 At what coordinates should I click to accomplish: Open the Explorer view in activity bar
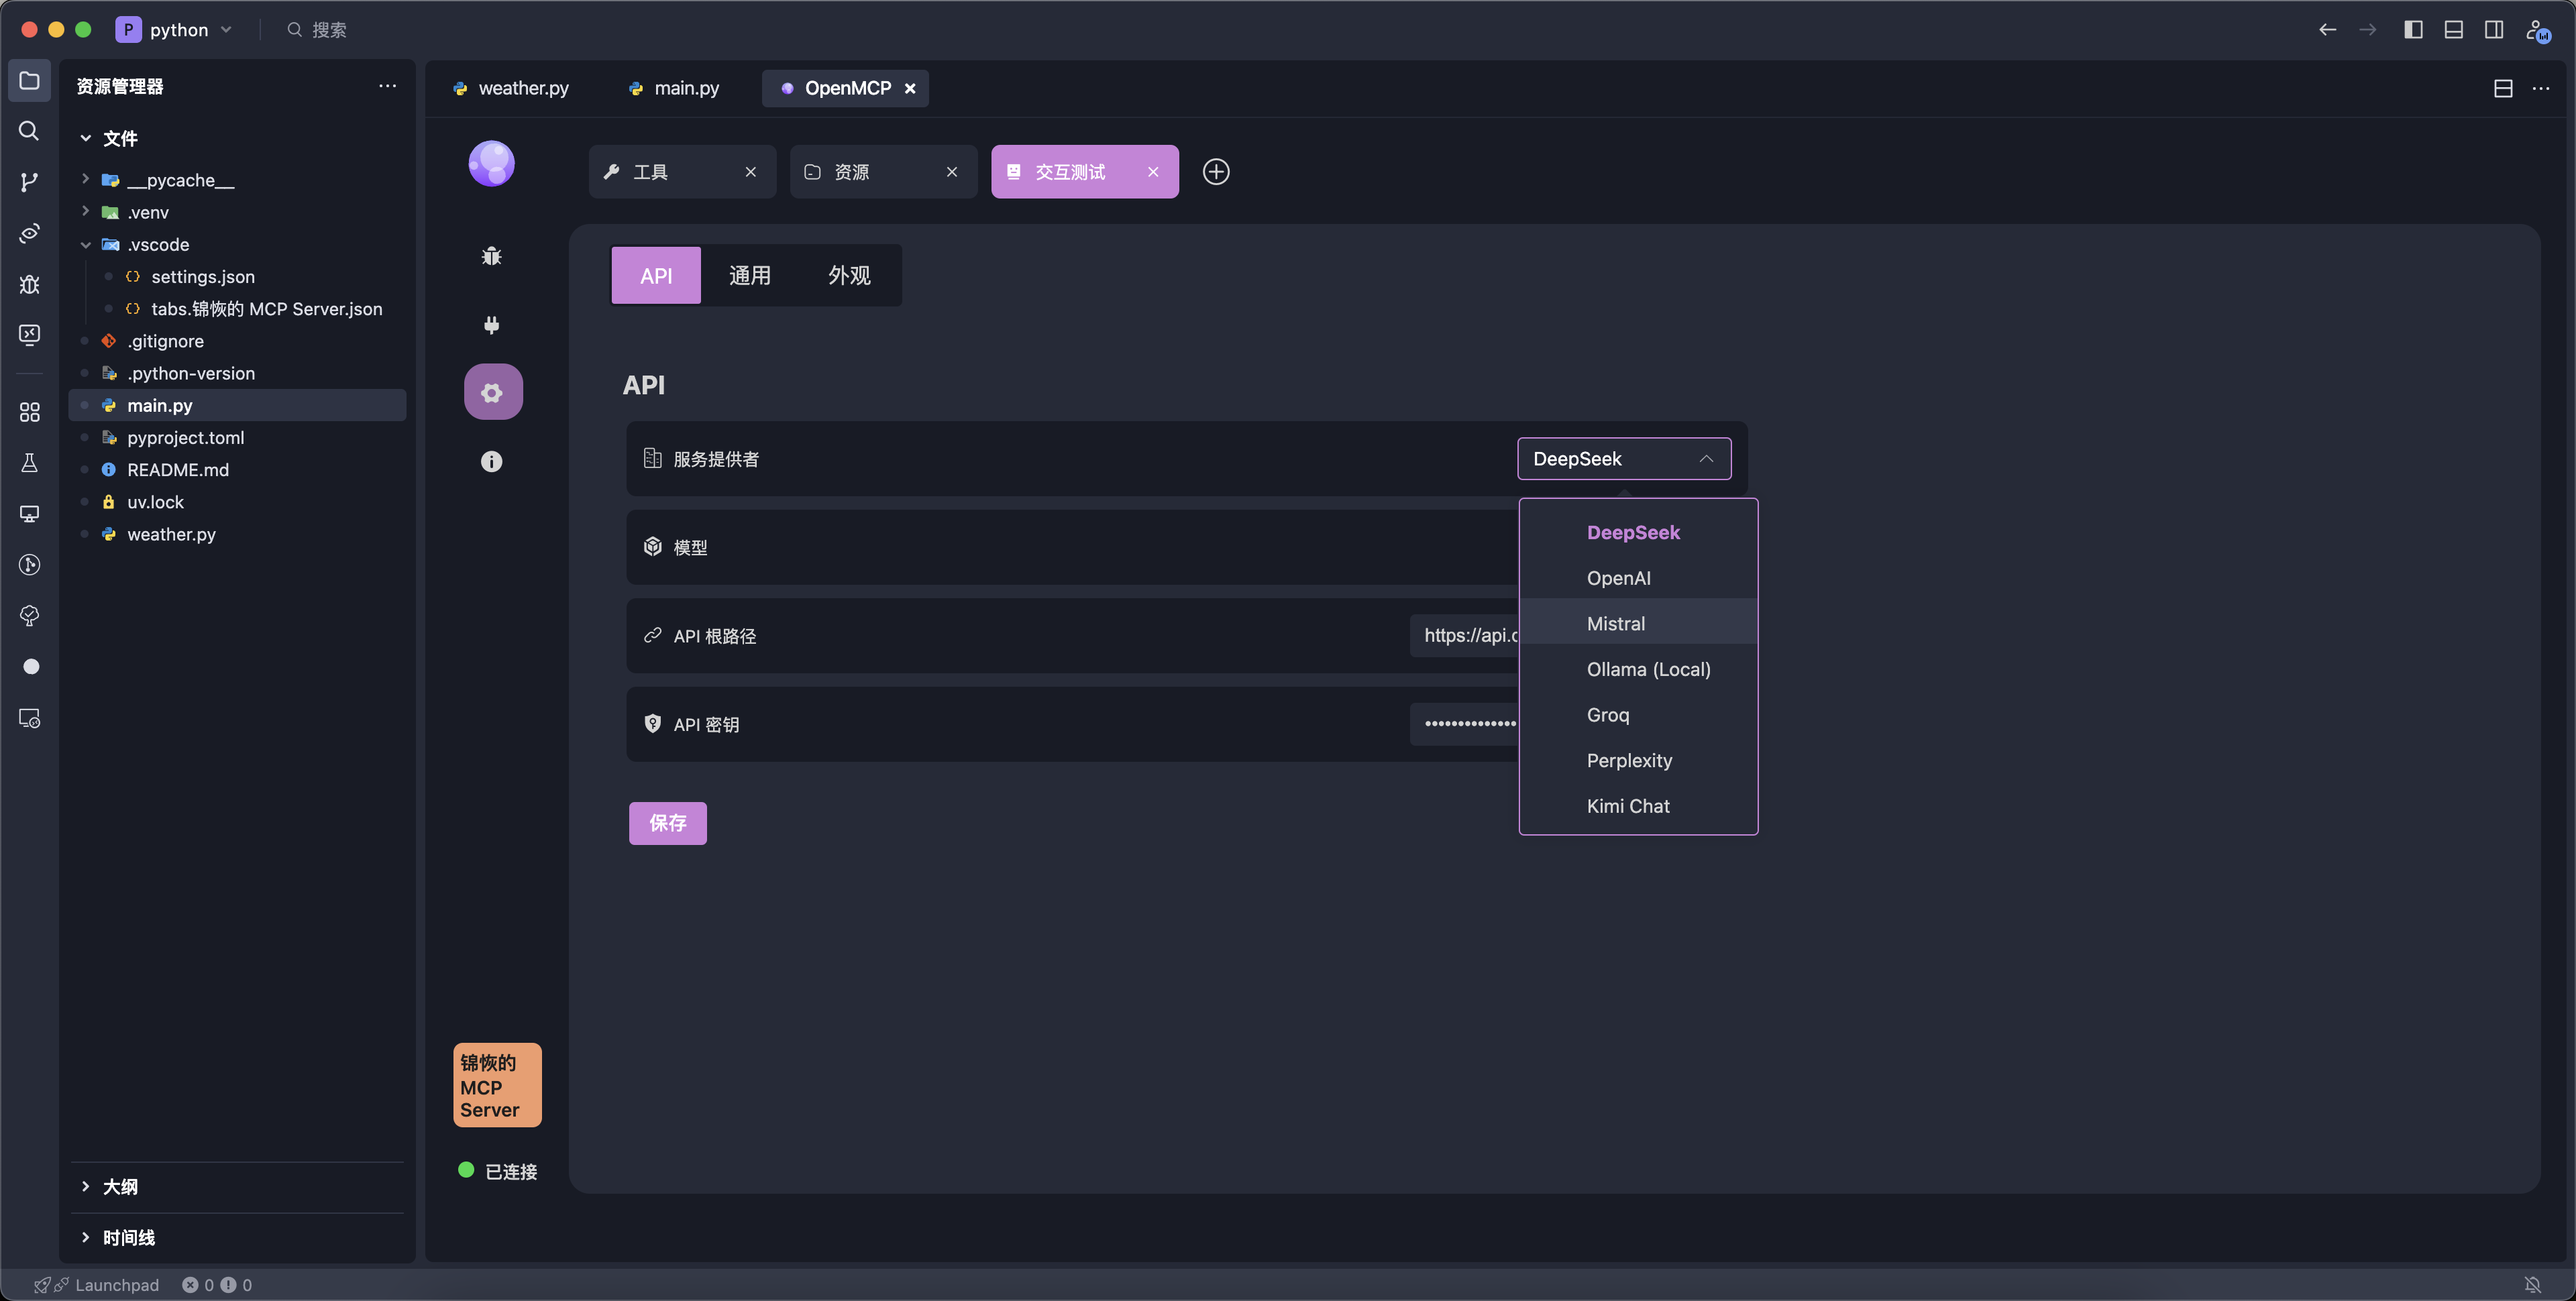(x=30, y=80)
